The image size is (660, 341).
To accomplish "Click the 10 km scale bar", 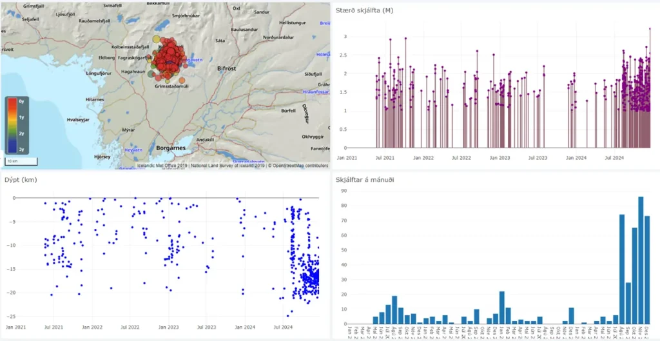I will (x=21, y=161).
